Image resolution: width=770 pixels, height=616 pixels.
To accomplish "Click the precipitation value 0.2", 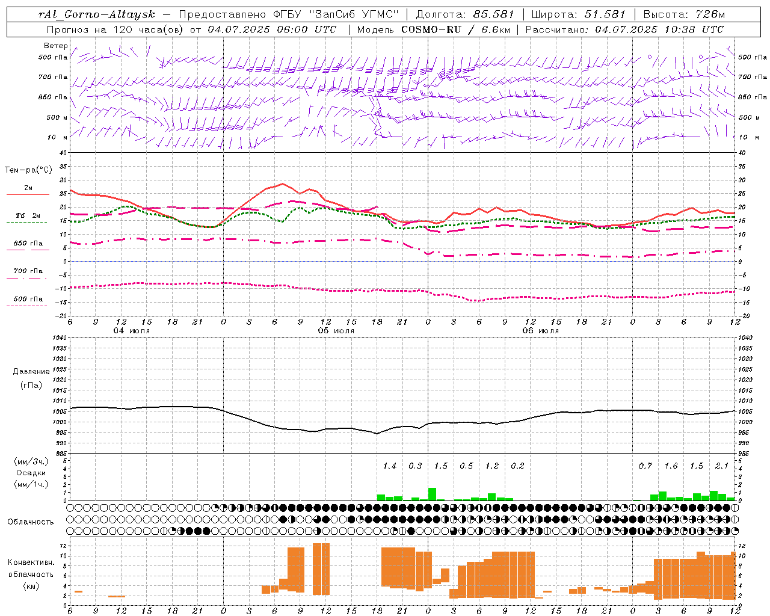I will tap(517, 466).
